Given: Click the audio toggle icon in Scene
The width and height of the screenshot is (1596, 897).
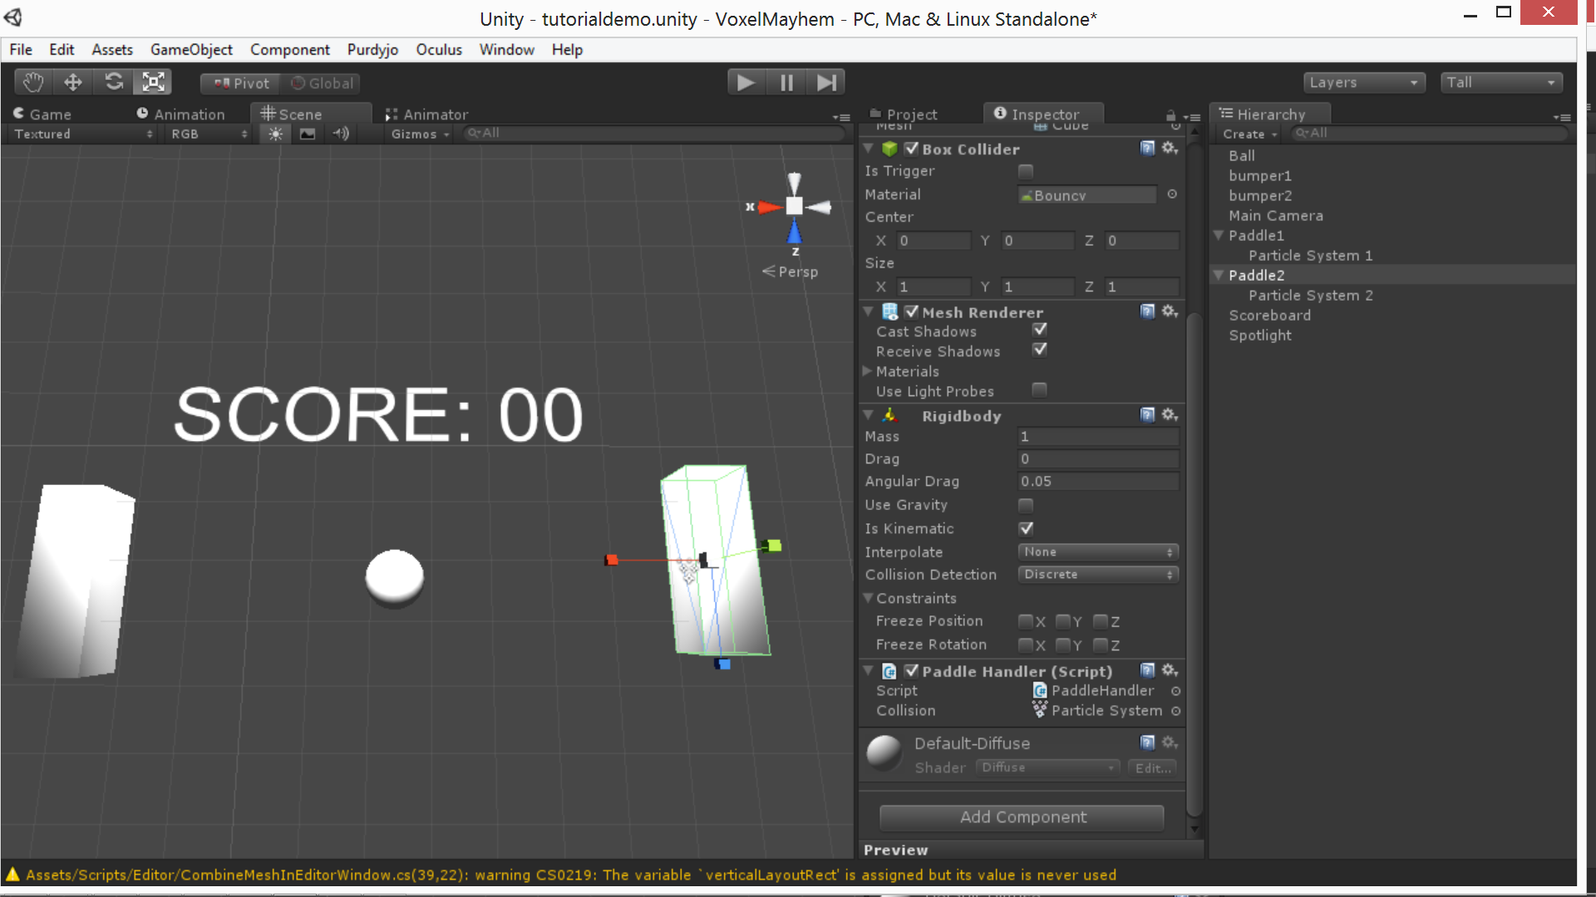Looking at the screenshot, I should point(341,134).
